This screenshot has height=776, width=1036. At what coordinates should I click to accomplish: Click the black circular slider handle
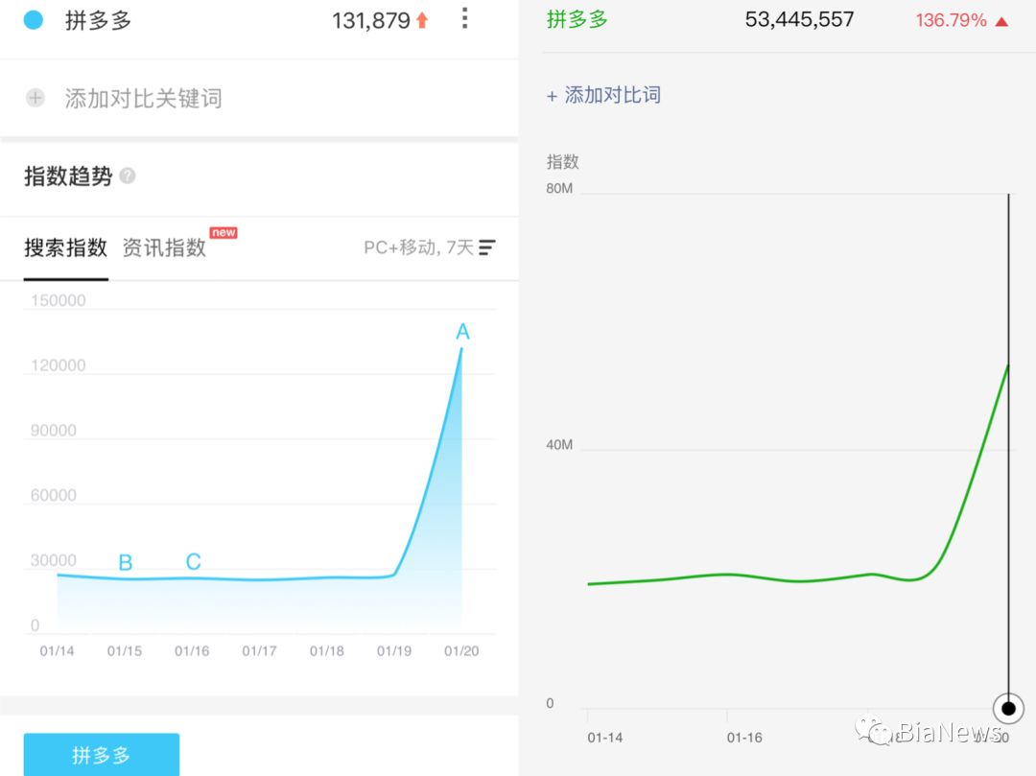(1008, 709)
